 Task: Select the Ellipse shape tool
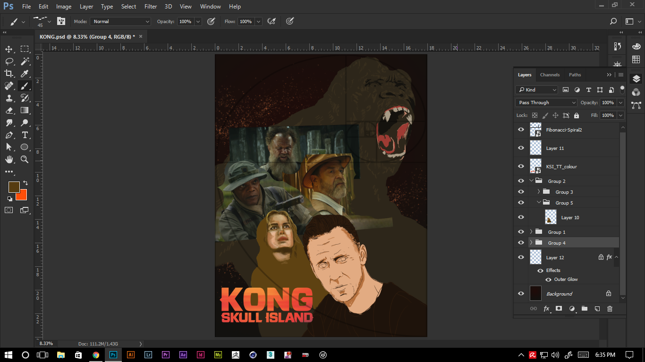(25, 147)
